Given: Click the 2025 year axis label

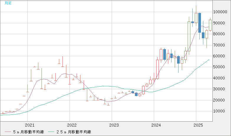Looking at the screenshot, I should pos(198,125).
